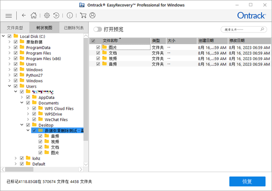
Task: Collapse the Documents folder node
Action: [x=22, y=103]
